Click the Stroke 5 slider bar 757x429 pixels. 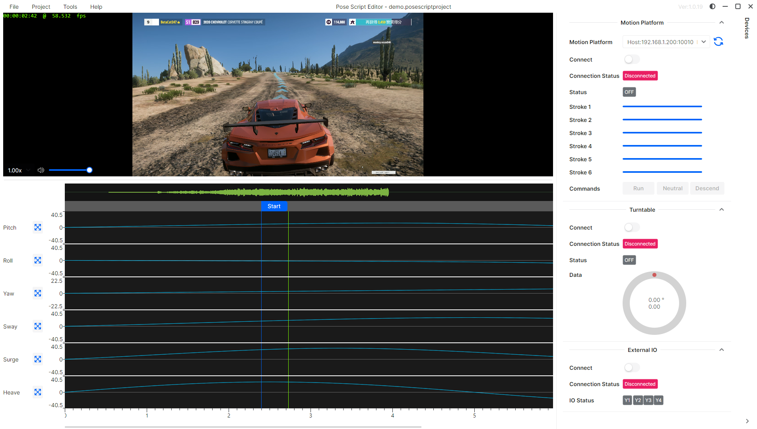[662, 159]
